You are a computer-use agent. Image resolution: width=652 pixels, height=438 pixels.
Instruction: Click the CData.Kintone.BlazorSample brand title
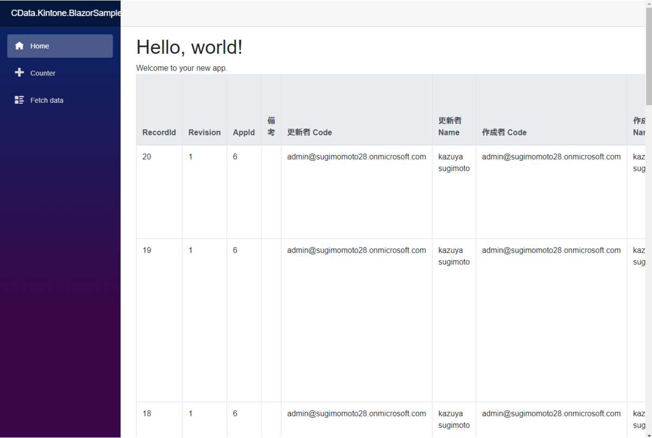66,12
